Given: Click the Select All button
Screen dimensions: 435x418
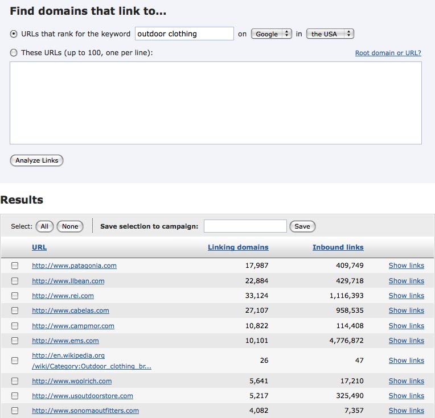Looking at the screenshot, I should click(44, 226).
